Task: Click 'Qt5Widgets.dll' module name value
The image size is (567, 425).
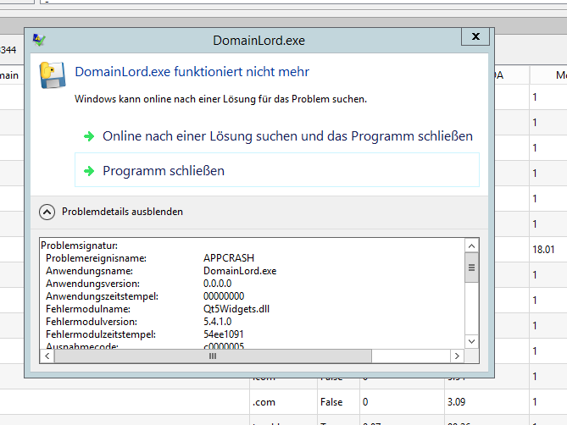Action: tap(236, 309)
